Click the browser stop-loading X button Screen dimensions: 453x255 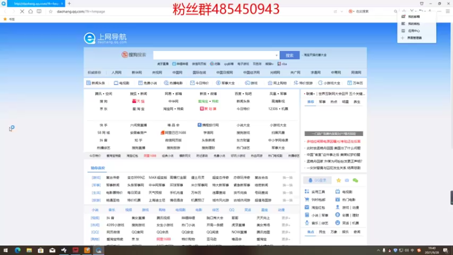click(22, 11)
